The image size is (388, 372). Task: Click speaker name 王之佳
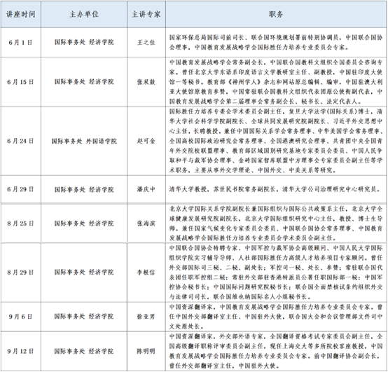(146, 43)
